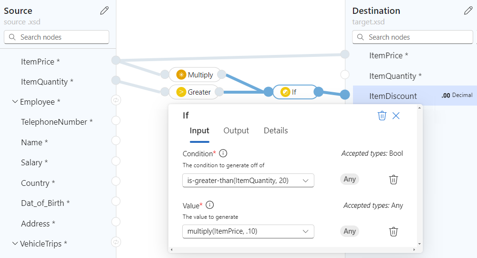The image size is (477, 258).
Task: Click the Destination schema edit pencil icon
Action: click(x=468, y=11)
